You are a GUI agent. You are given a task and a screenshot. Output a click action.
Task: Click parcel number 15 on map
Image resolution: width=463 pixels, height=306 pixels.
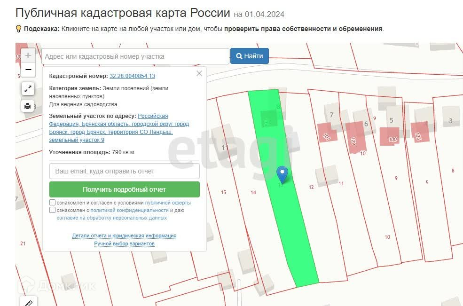pyautogui.click(x=224, y=193)
